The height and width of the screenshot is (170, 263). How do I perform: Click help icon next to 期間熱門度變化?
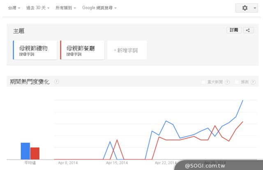56,82
